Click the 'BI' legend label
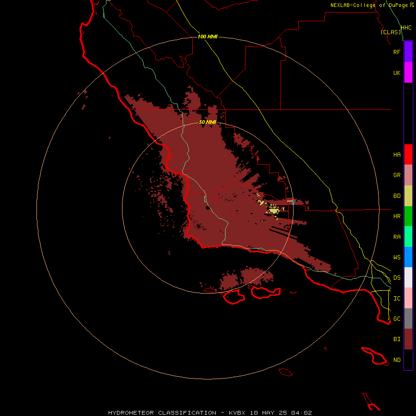Viewport: 416px width, 416px height. (x=397, y=339)
